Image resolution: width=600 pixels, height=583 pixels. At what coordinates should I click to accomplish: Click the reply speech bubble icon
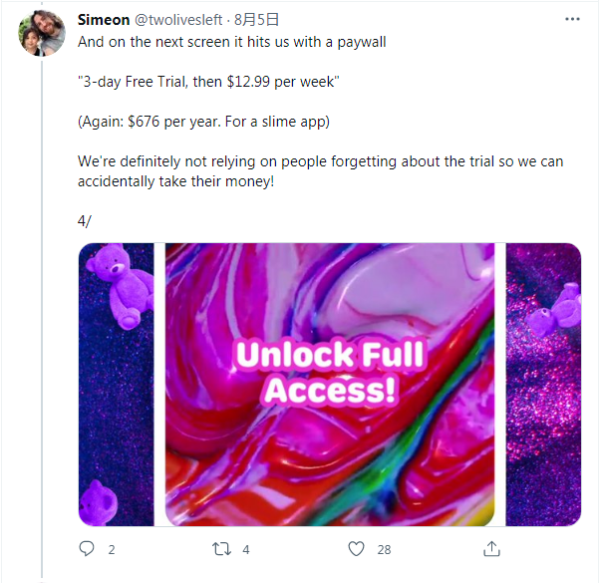tap(87, 549)
